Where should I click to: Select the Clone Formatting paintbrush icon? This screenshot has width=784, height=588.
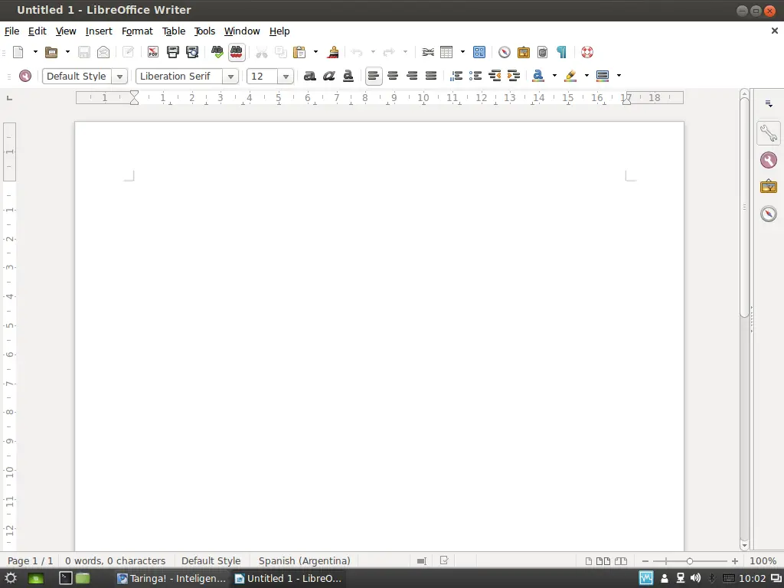click(333, 52)
